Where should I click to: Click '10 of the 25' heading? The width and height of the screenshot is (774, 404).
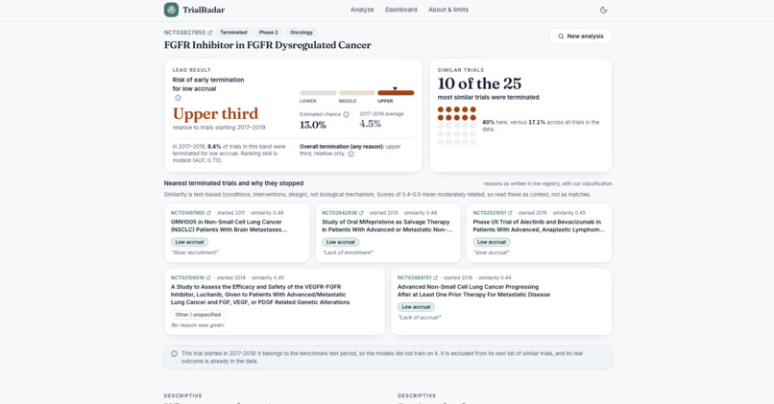click(x=479, y=83)
